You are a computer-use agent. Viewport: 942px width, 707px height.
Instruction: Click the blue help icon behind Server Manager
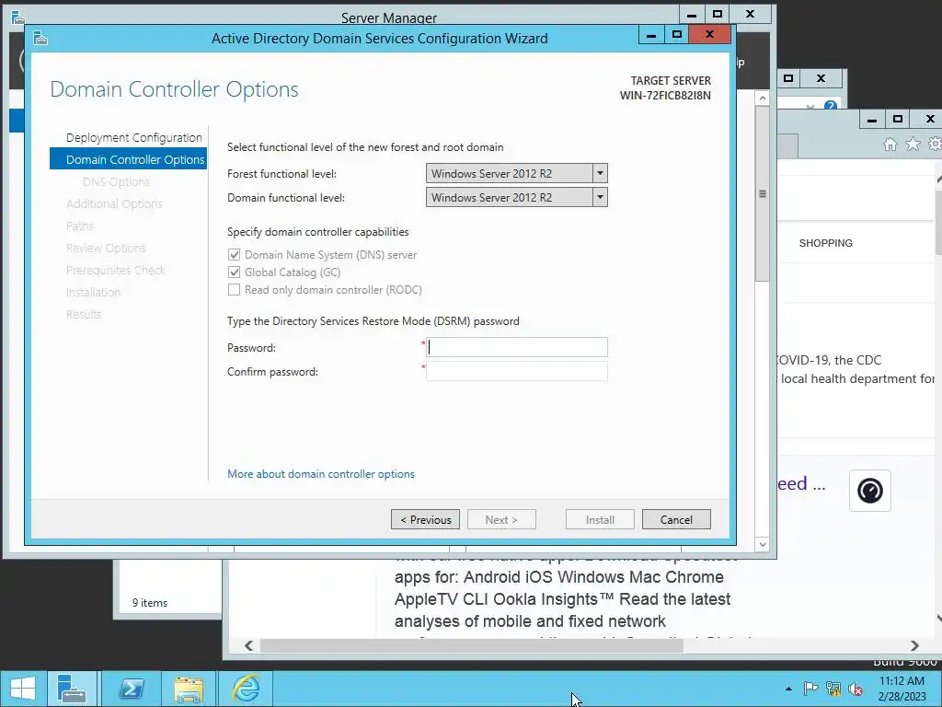831,106
